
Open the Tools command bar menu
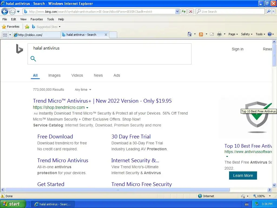tap(260, 34)
